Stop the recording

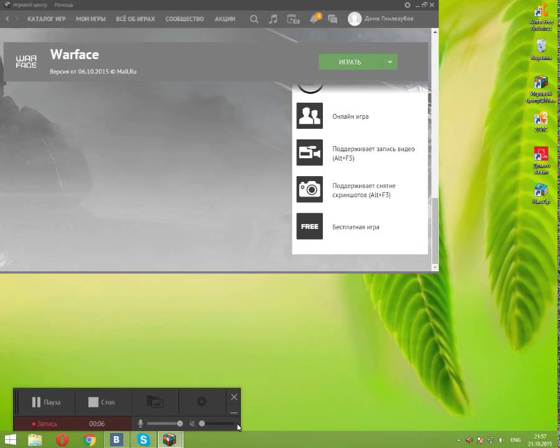[102, 403]
